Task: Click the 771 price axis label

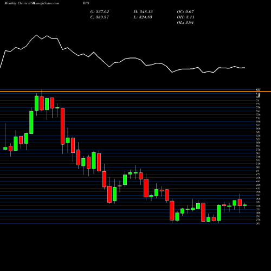Action: (258, 104)
